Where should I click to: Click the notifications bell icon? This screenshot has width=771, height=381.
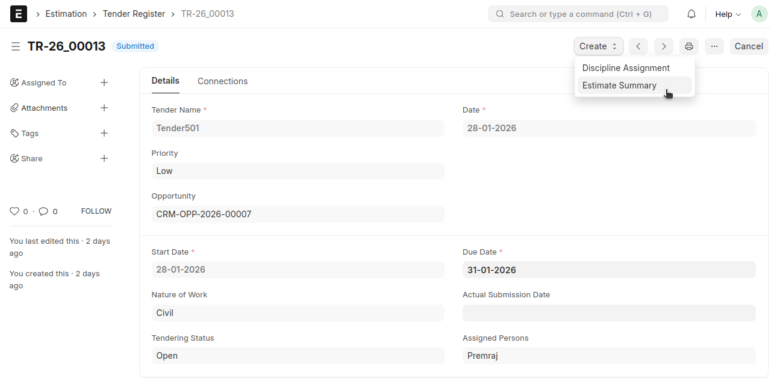691,13
